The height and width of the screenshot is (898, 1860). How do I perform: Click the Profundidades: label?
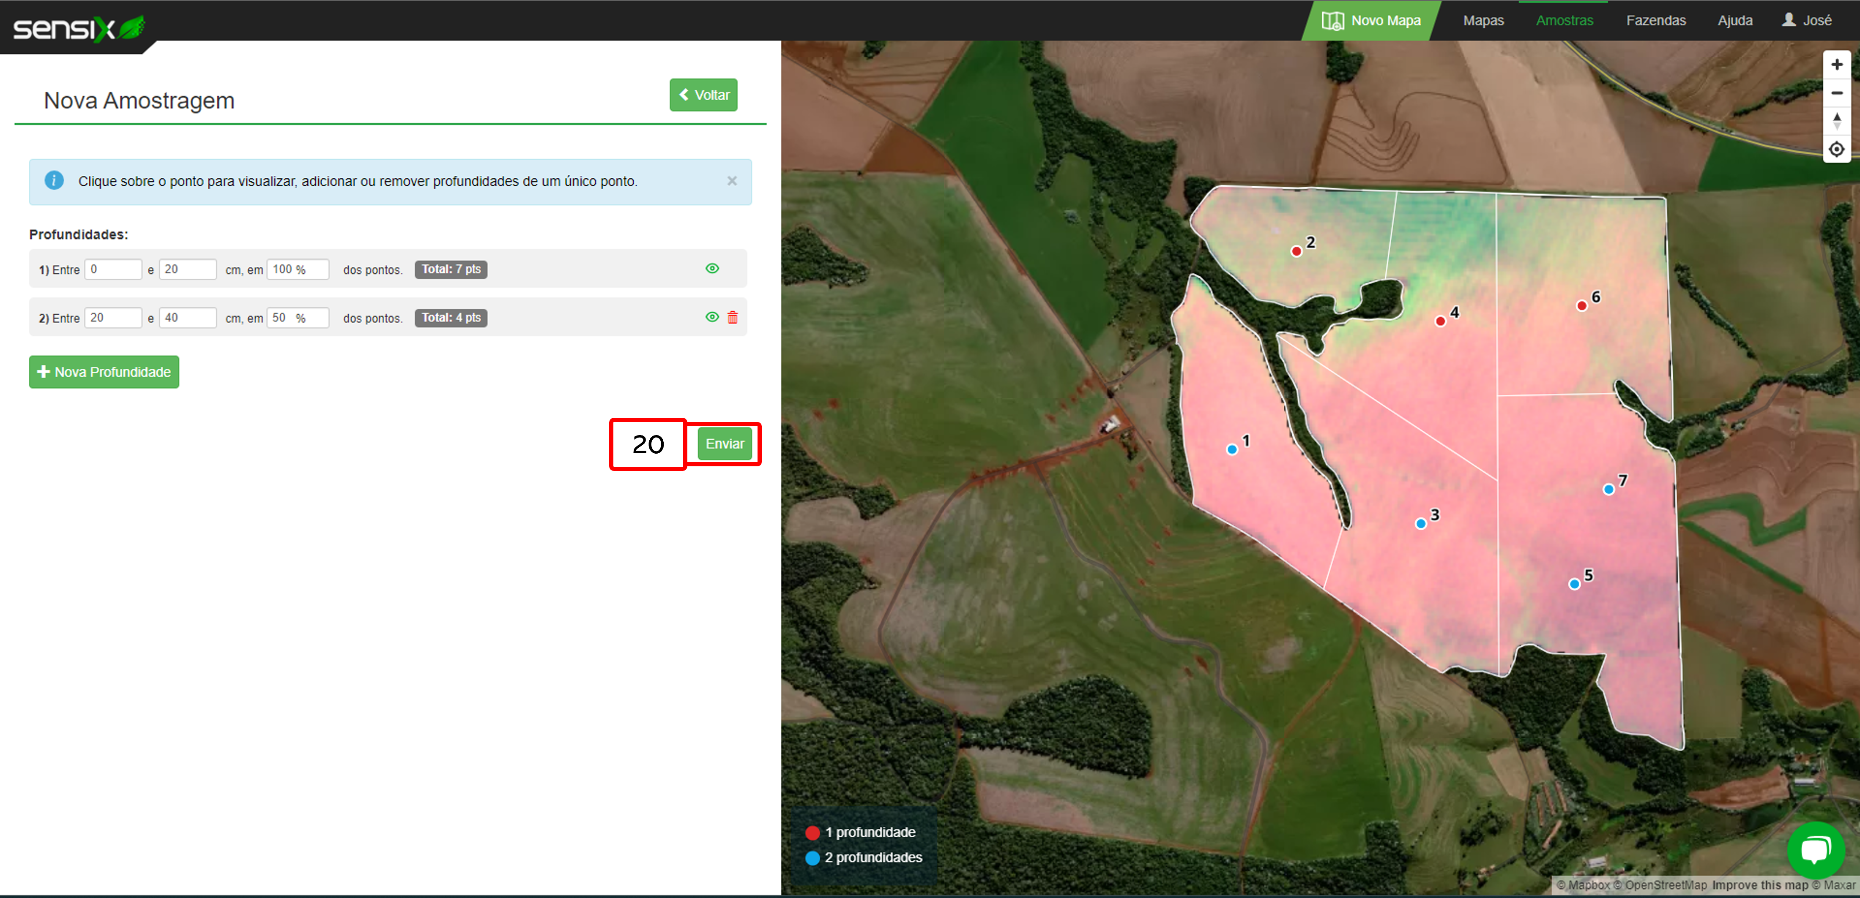coord(79,234)
